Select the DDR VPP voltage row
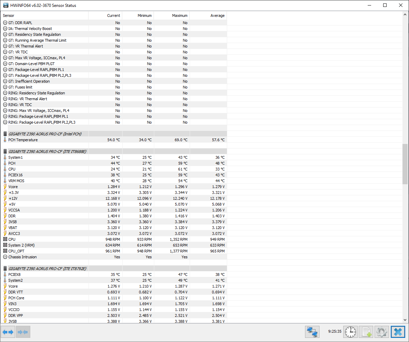The height and width of the screenshot is (342, 409). (114, 315)
